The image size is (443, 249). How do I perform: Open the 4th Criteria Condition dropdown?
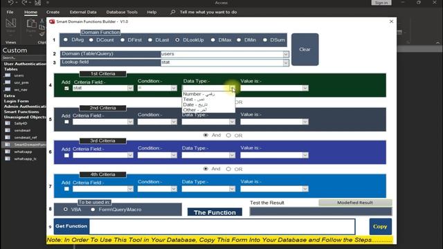click(174, 189)
